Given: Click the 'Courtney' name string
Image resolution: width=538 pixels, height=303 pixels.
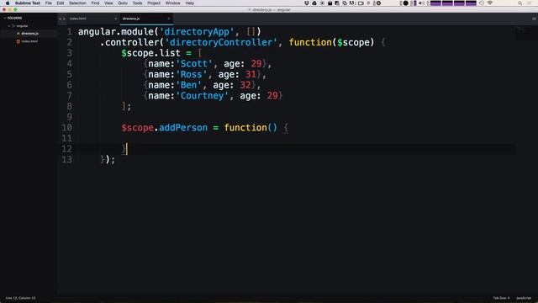Looking at the screenshot, I should (202, 96).
